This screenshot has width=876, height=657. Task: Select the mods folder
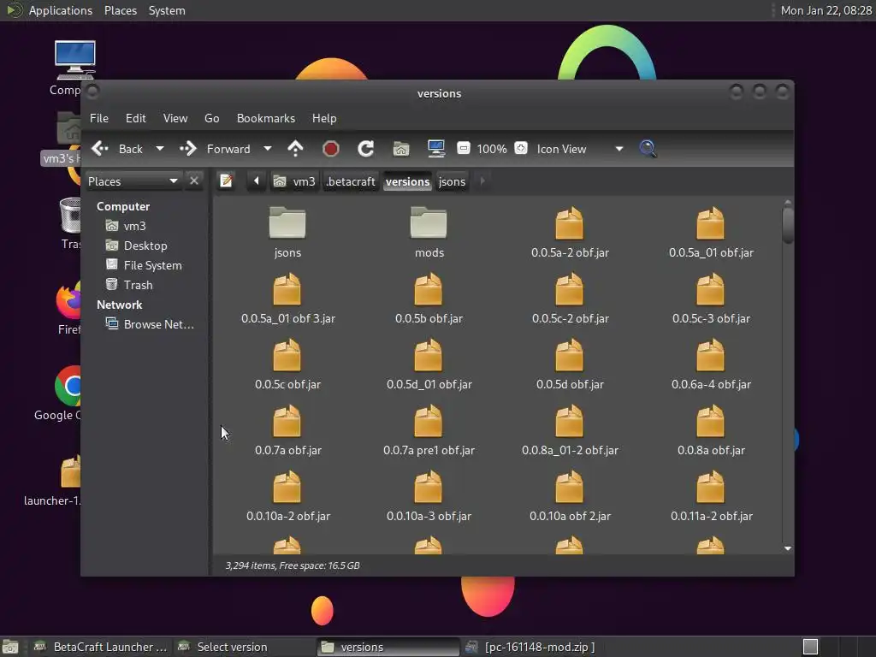tap(429, 229)
